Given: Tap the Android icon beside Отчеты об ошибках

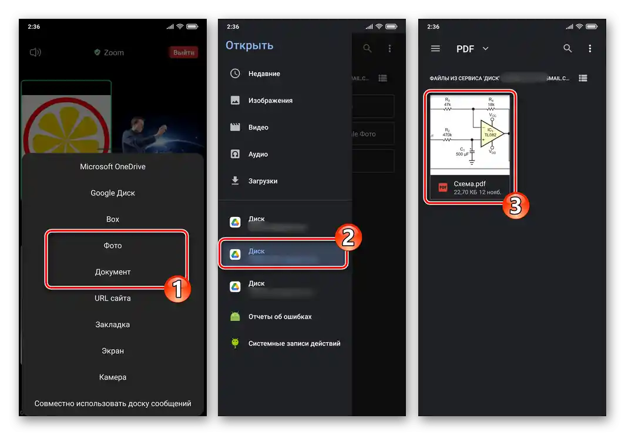Looking at the screenshot, I should [235, 317].
